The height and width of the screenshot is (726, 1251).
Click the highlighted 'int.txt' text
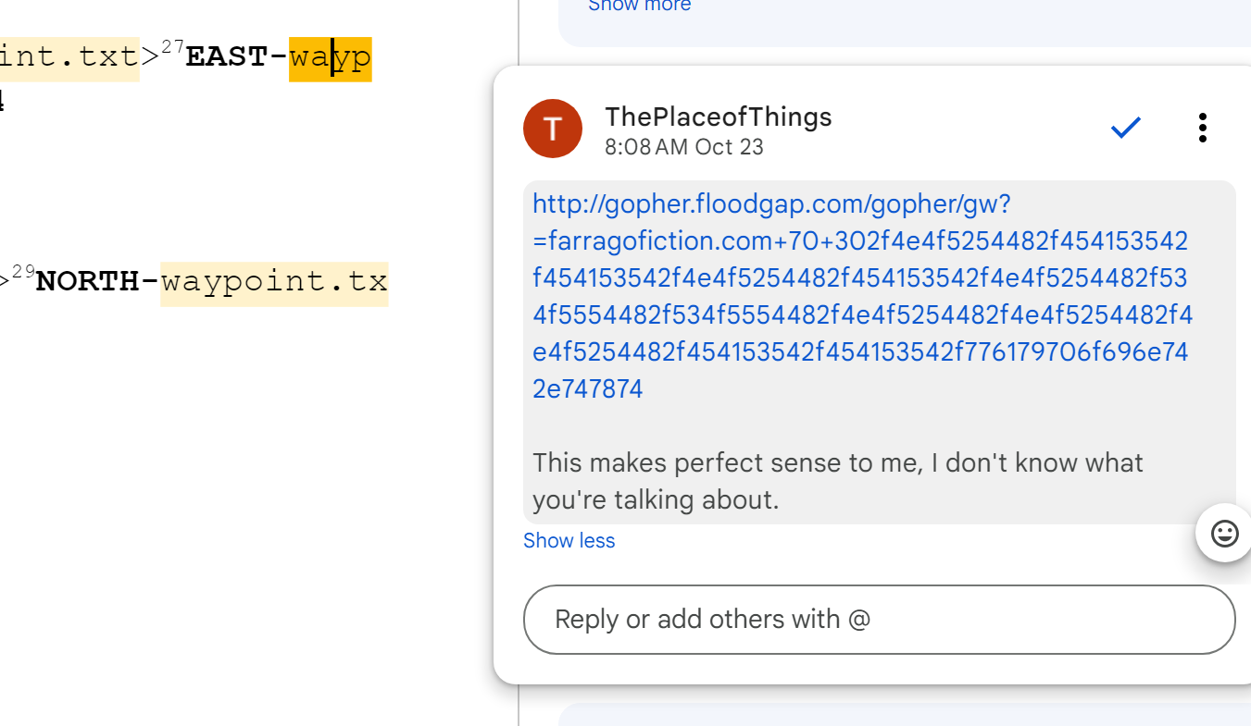(69, 58)
